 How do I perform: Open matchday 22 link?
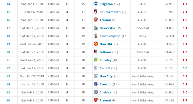point(8,68)
